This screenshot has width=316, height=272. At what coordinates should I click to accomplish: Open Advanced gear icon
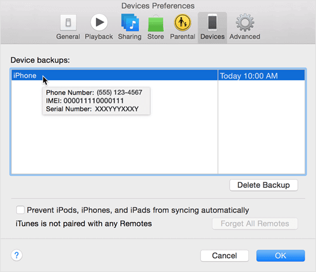(245, 22)
